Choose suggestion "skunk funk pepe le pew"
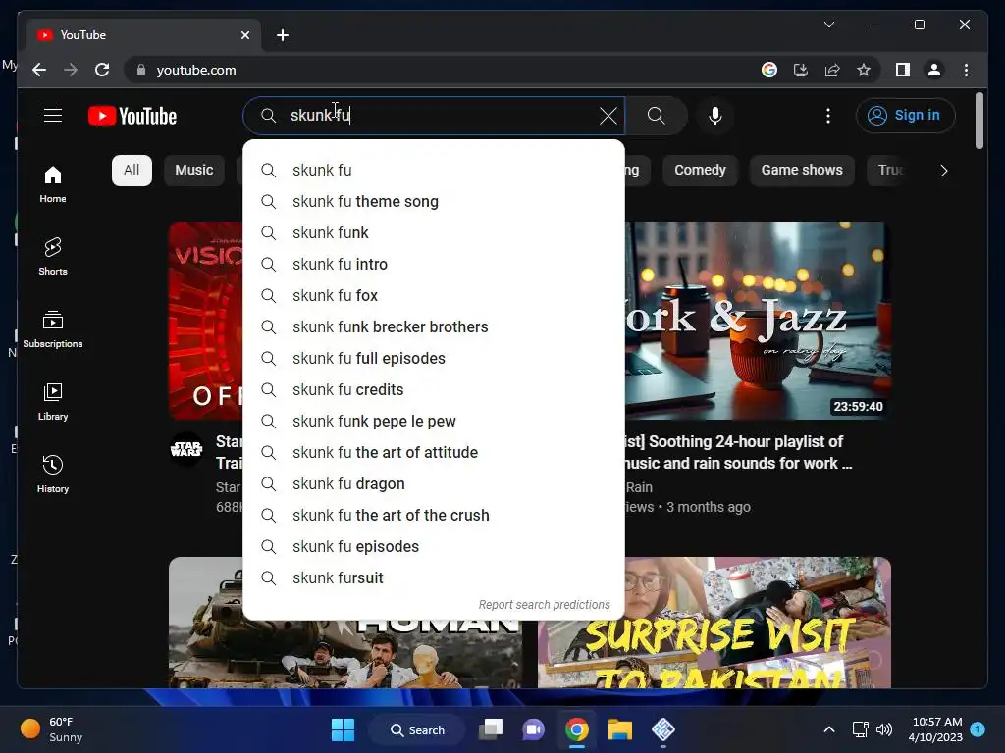The width and height of the screenshot is (1005, 753). (x=434, y=422)
